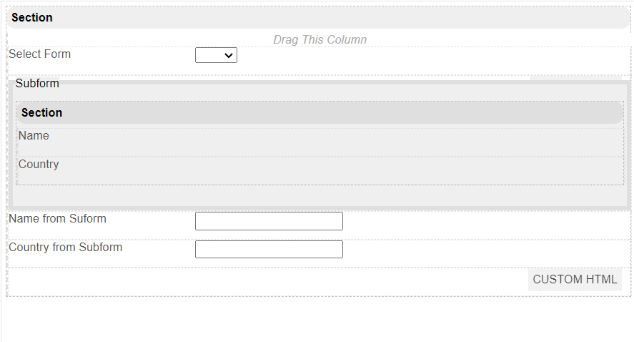Focus the Country from Subform text field
This screenshot has width=634, height=342.
pos(269,249)
